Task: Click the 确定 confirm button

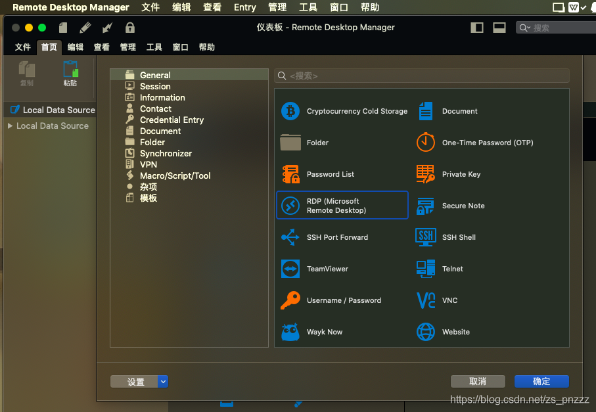Action: coord(541,382)
